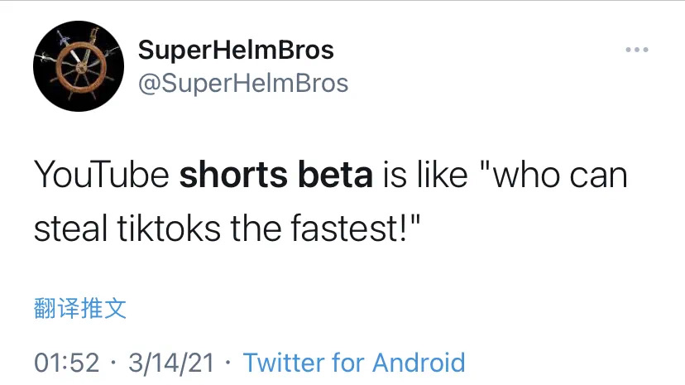
Task: Click the bold "shorts beta" text
Action: [x=276, y=177]
